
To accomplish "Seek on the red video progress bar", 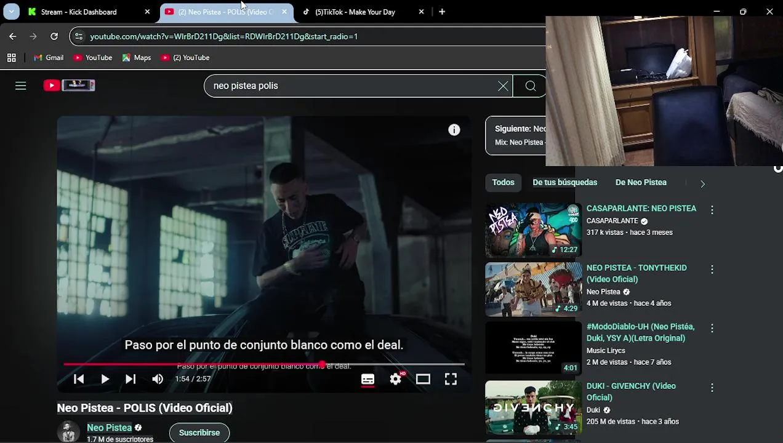I will coord(263,364).
